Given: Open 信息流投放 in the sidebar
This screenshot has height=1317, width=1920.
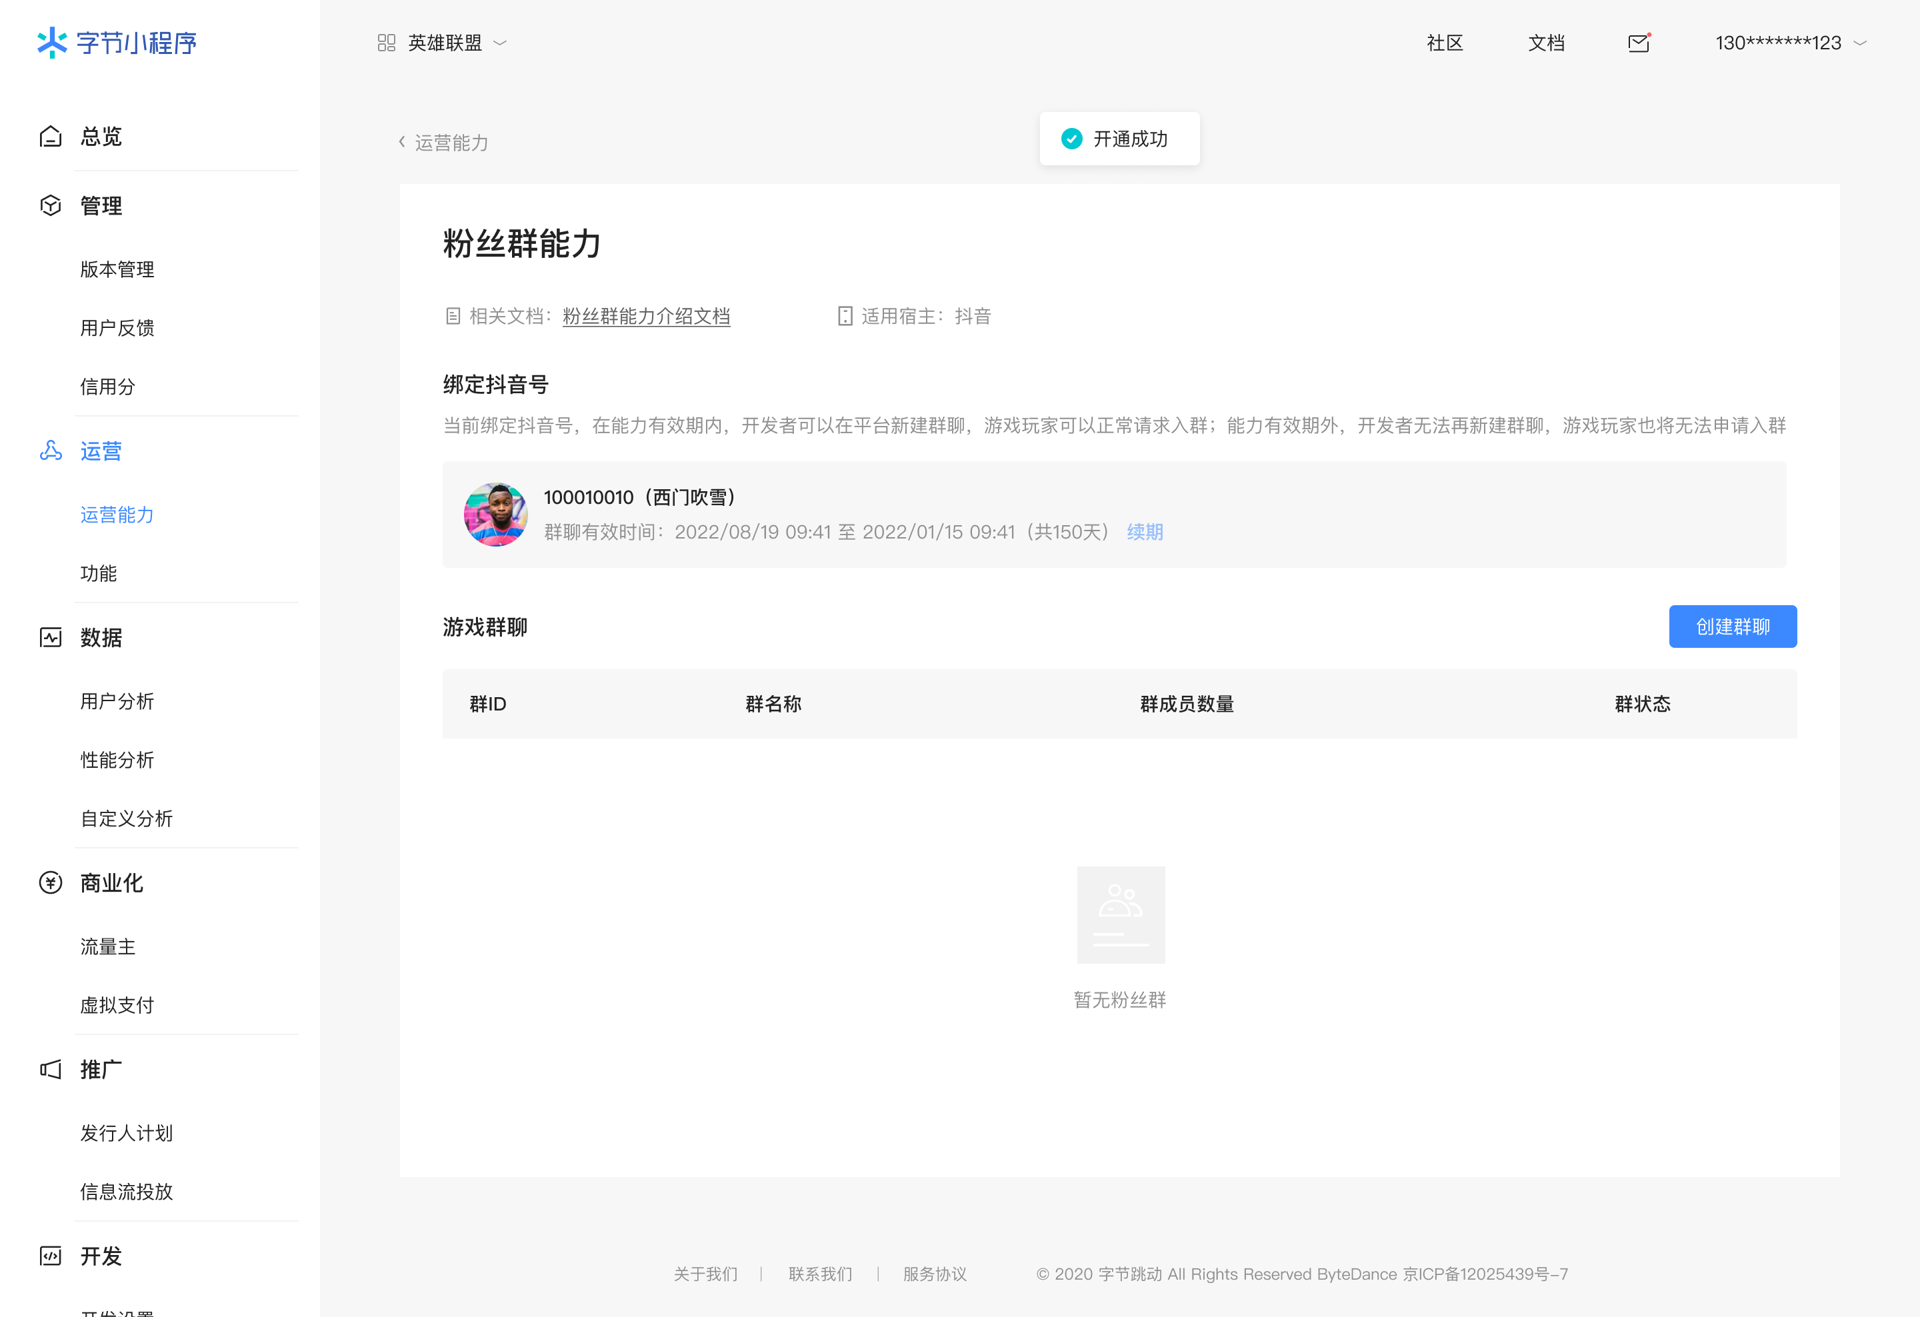Looking at the screenshot, I should click(127, 1192).
